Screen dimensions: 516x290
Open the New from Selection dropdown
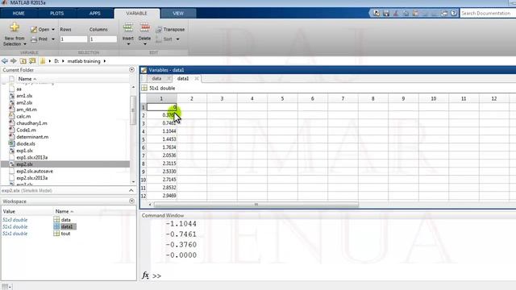(x=25, y=44)
